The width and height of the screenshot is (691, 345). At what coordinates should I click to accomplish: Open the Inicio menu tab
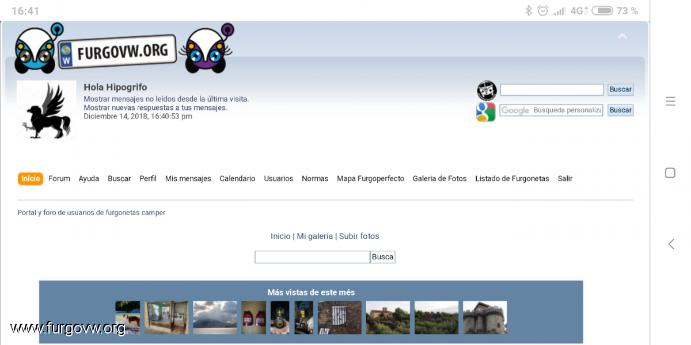tap(31, 179)
